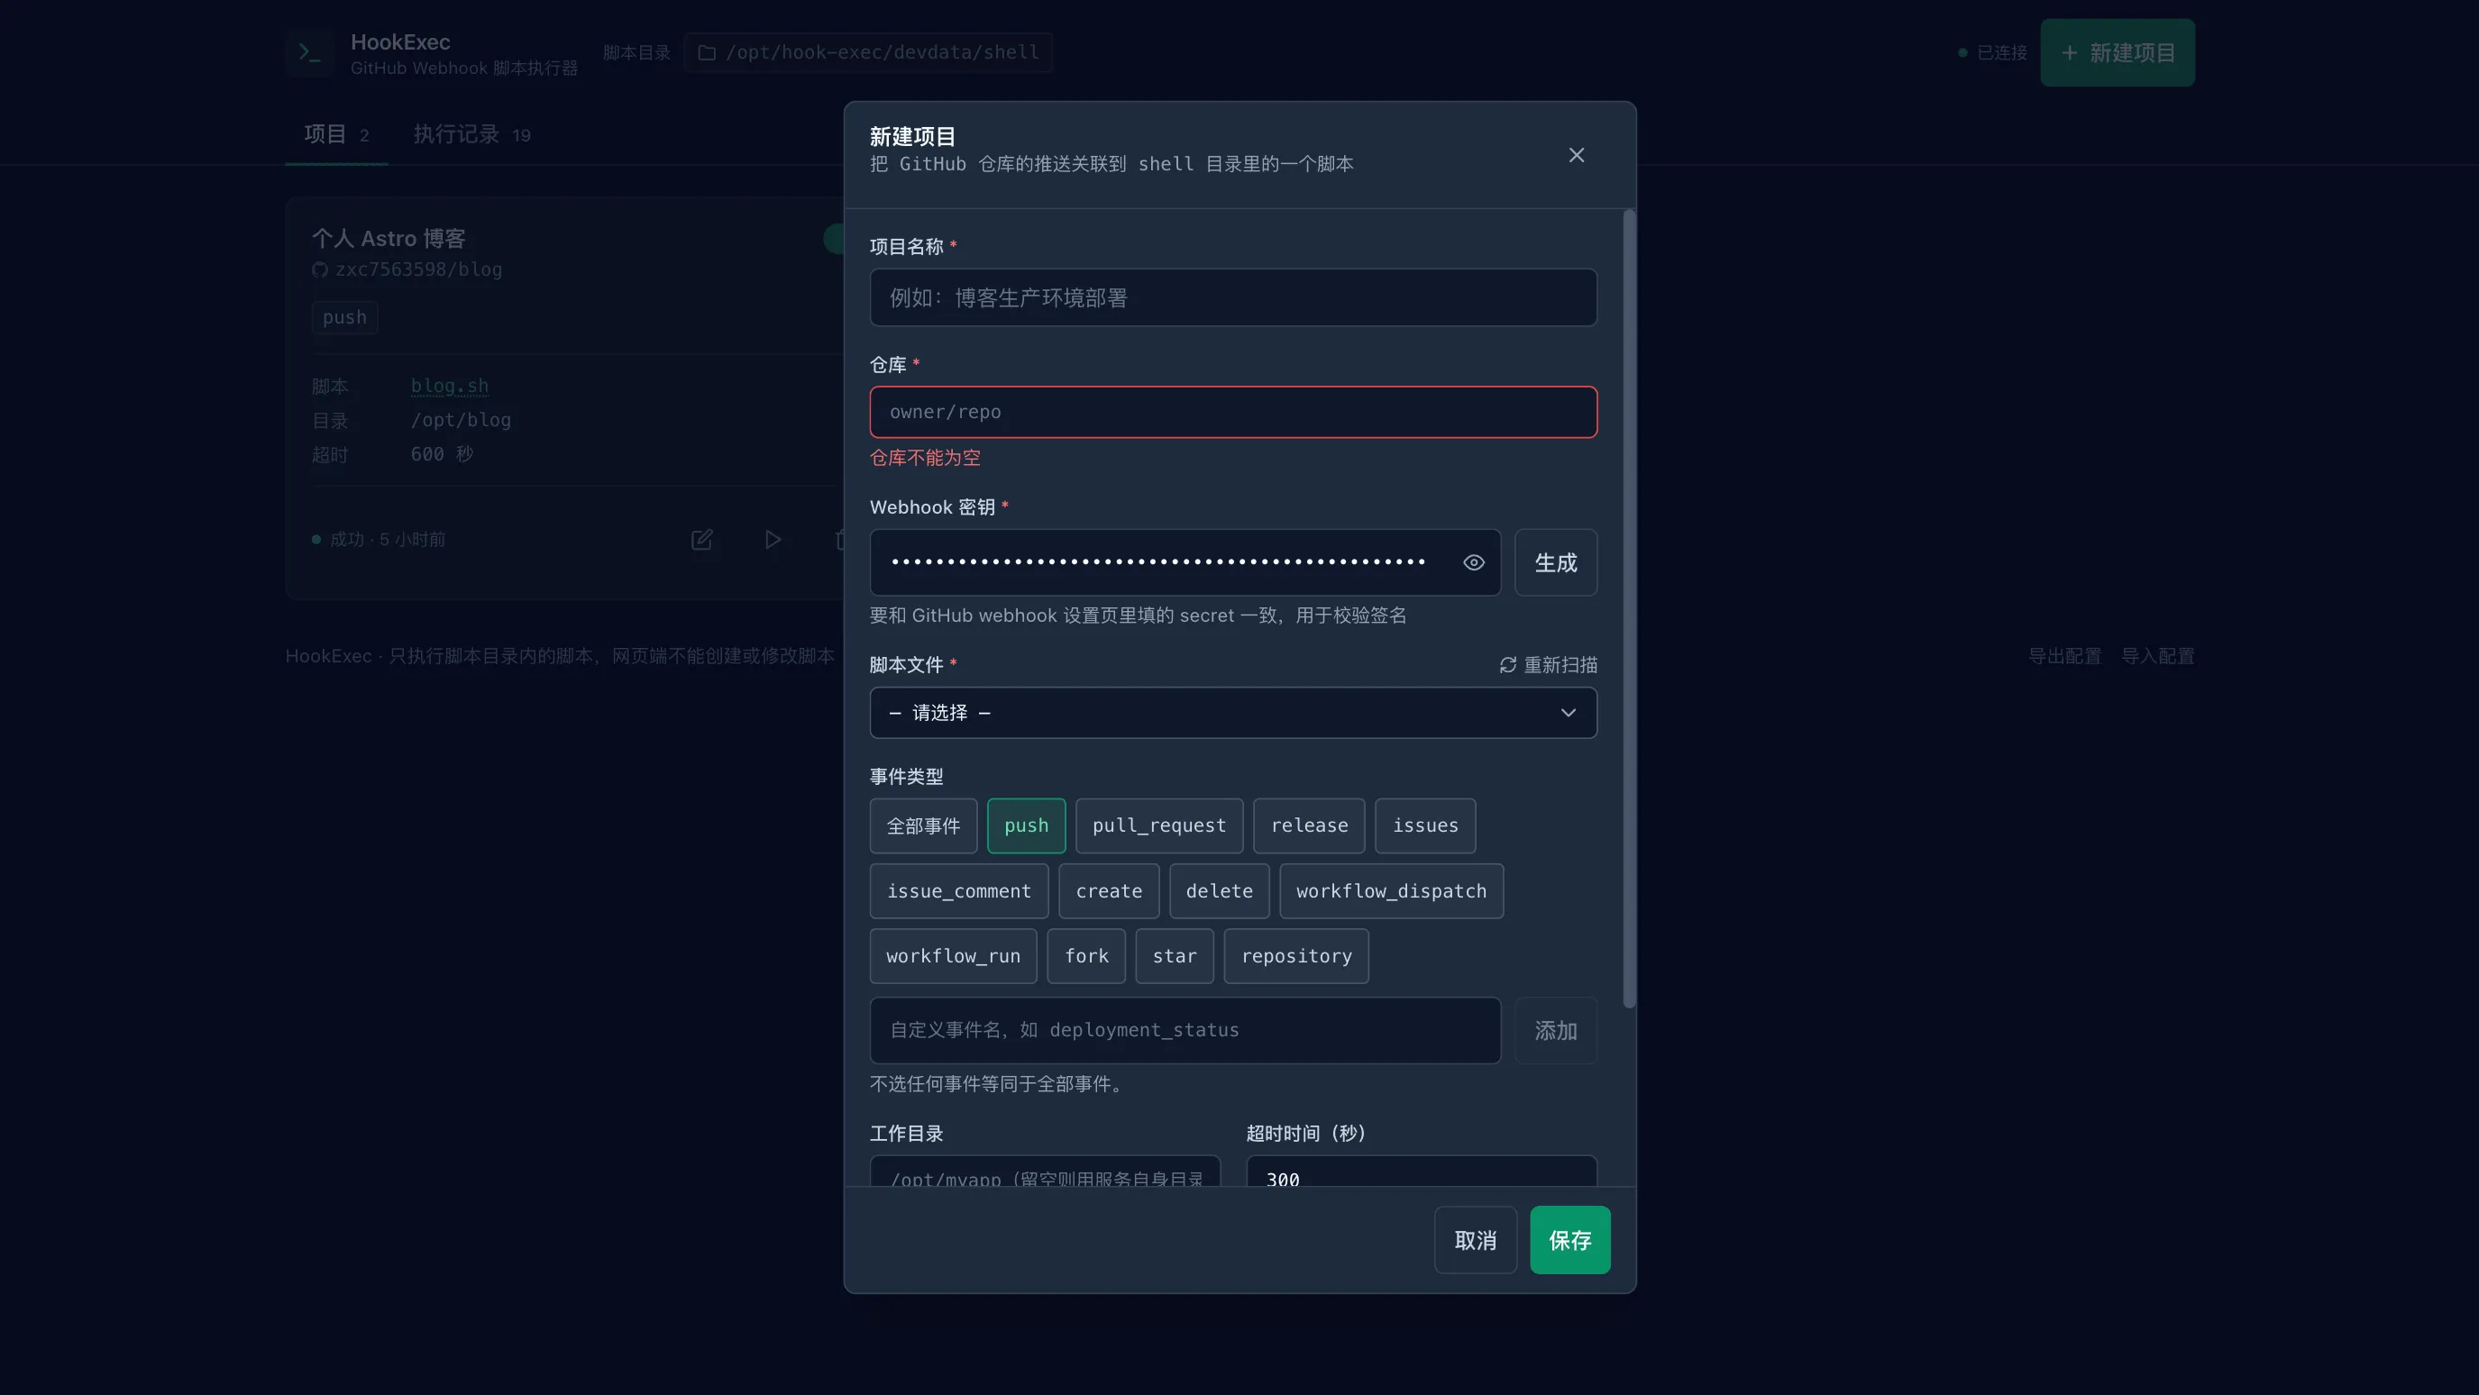Click 取消 to cancel the dialog
This screenshot has width=2479, height=1395.
(x=1476, y=1240)
